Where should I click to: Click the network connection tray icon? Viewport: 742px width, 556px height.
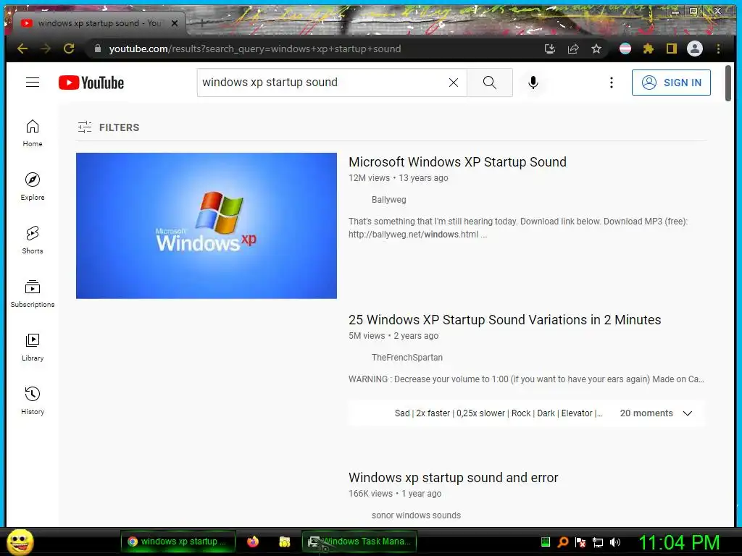tap(598, 542)
